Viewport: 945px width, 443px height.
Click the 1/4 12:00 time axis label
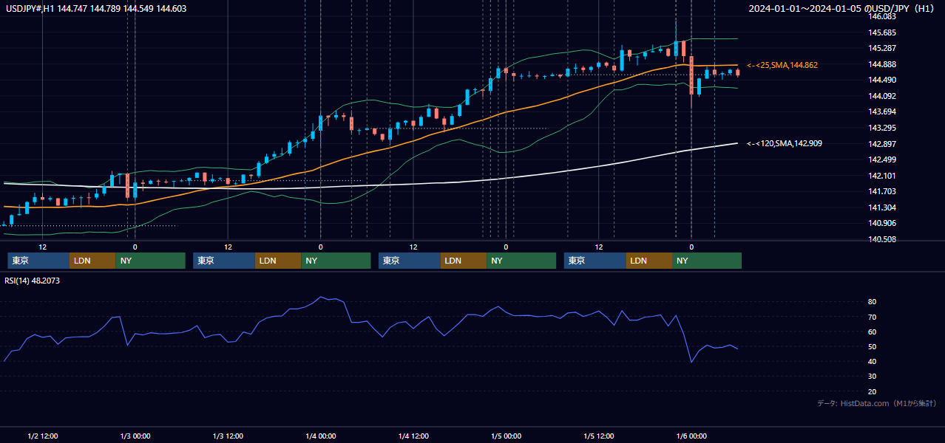pos(413,436)
